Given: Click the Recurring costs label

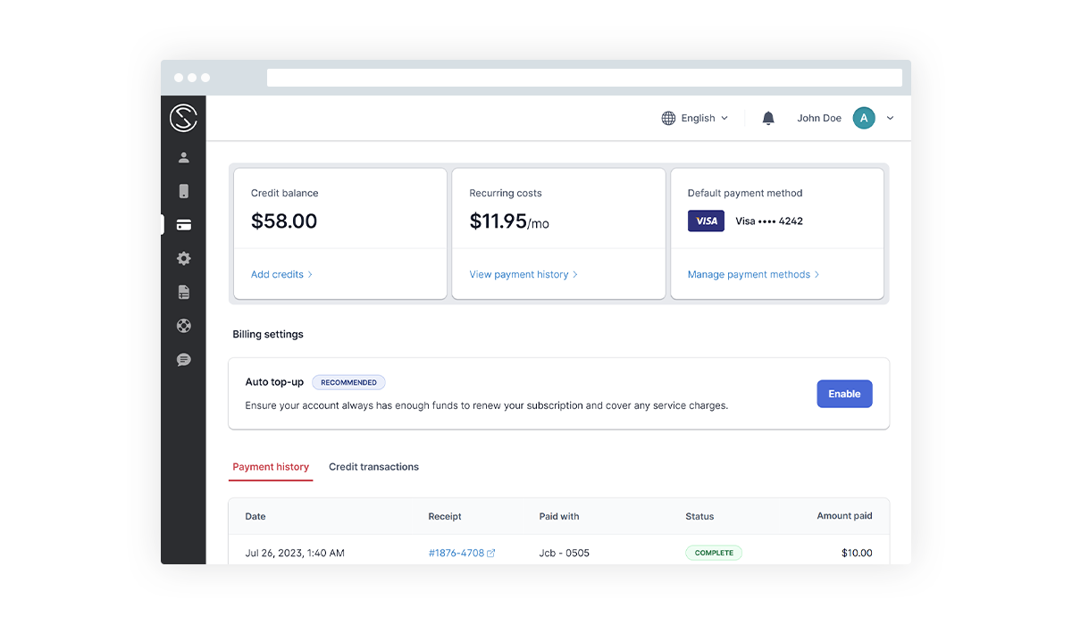Looking at the screenshot, I should pyautogui.click(x=506, y=193).
